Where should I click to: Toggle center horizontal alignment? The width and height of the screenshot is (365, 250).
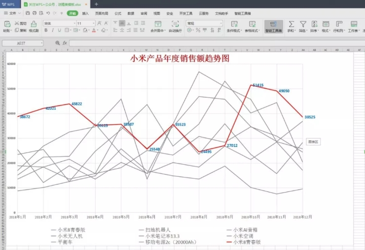[122, 30]
